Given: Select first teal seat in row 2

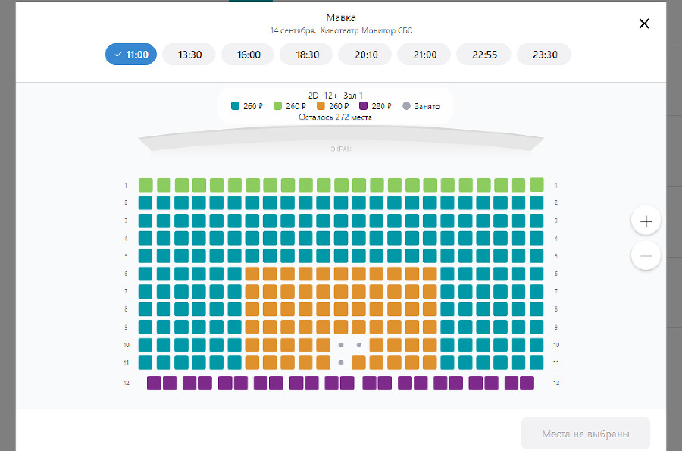Looking at the screenshot, I should coord(145,203).
